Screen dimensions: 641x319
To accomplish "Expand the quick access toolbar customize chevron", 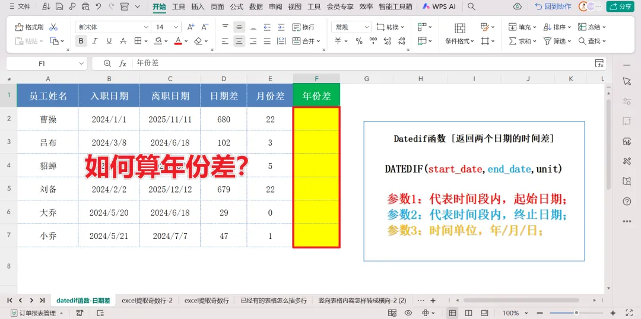I will click(x=137, y=7).
